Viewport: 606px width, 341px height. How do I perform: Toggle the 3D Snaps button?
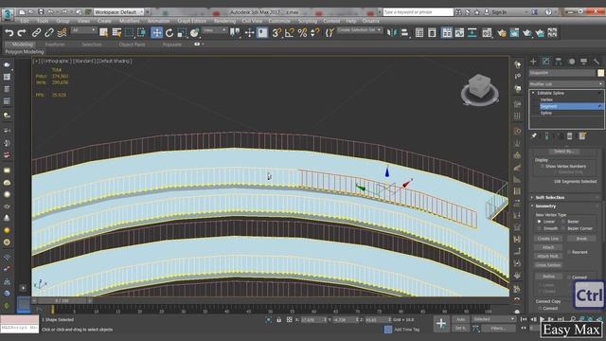pos(276,33)
